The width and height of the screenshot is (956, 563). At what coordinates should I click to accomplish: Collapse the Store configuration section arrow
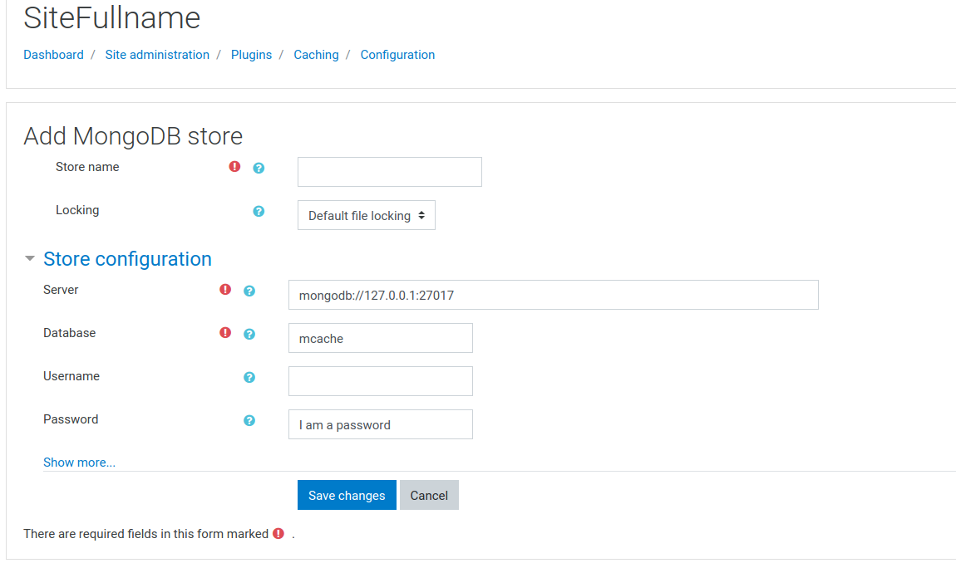click(29, 258)
